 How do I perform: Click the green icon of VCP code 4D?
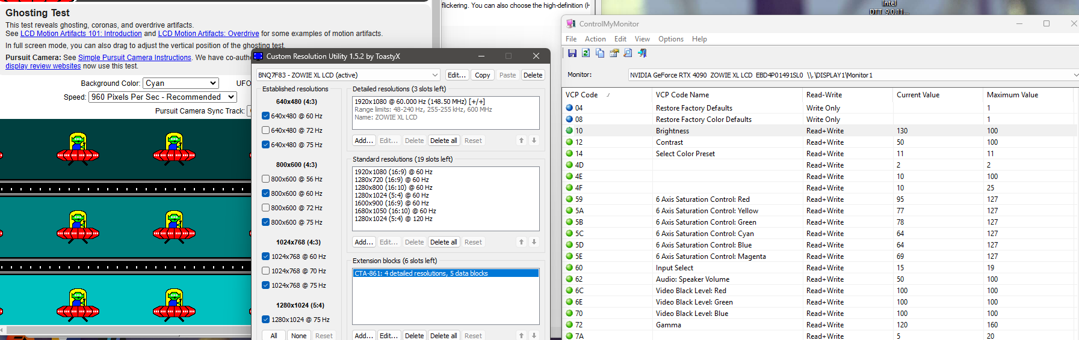[569, 165]
